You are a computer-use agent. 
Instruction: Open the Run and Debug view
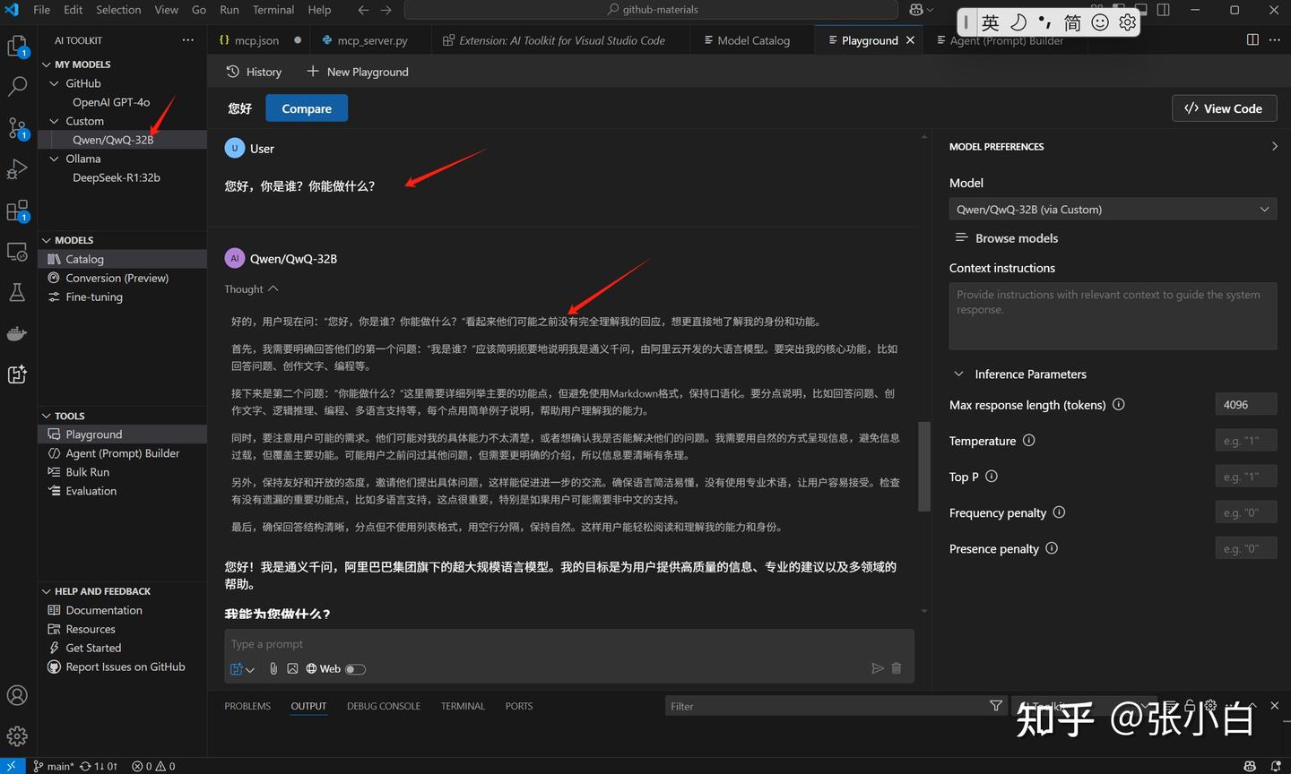17,169
